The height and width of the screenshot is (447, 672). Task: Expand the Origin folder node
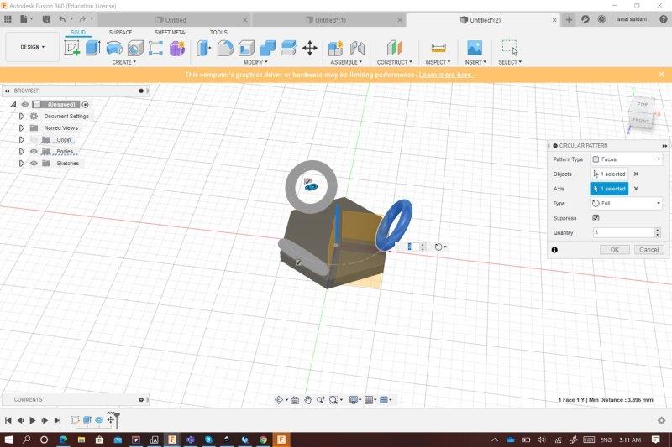coord(22,140)
